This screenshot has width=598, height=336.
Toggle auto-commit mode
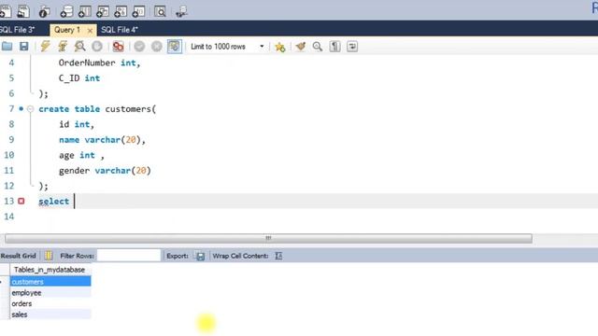click(x=175, y=47)
